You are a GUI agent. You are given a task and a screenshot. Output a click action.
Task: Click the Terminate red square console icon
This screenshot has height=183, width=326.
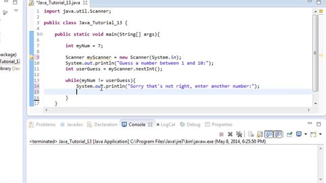click(221, 134)
